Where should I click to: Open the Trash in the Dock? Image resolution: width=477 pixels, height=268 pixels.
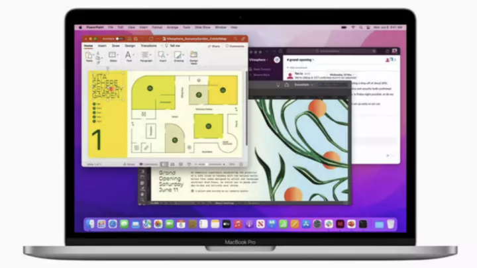(x=390, y=224)
